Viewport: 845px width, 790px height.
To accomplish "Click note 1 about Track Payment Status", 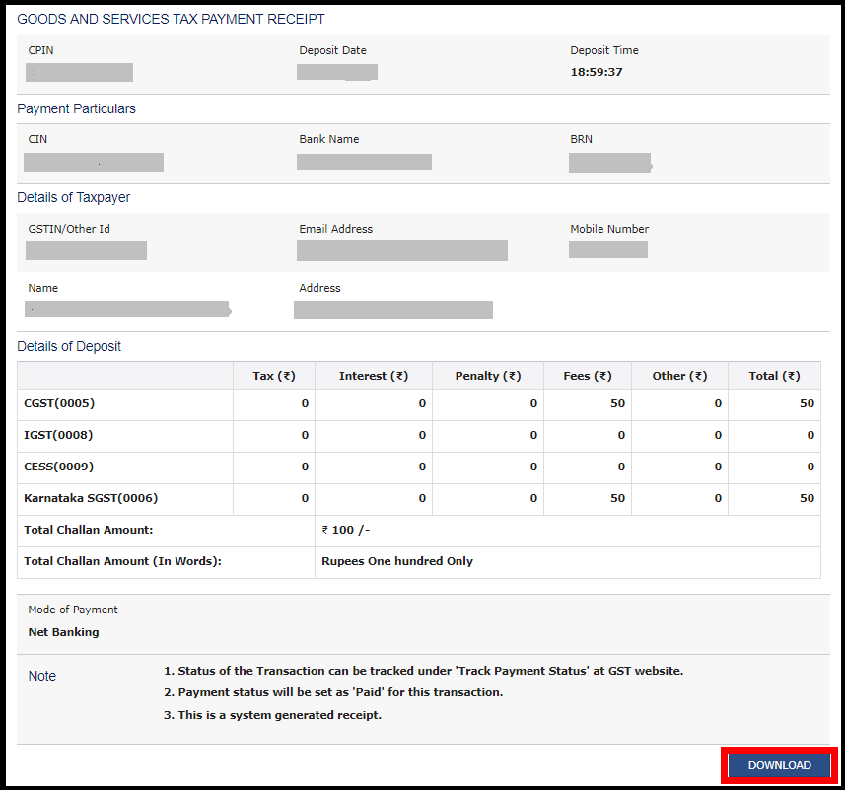I will (x=424, y=671).
